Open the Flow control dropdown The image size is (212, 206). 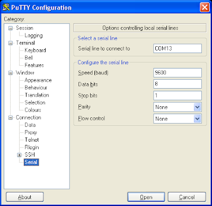click(197, 119)
